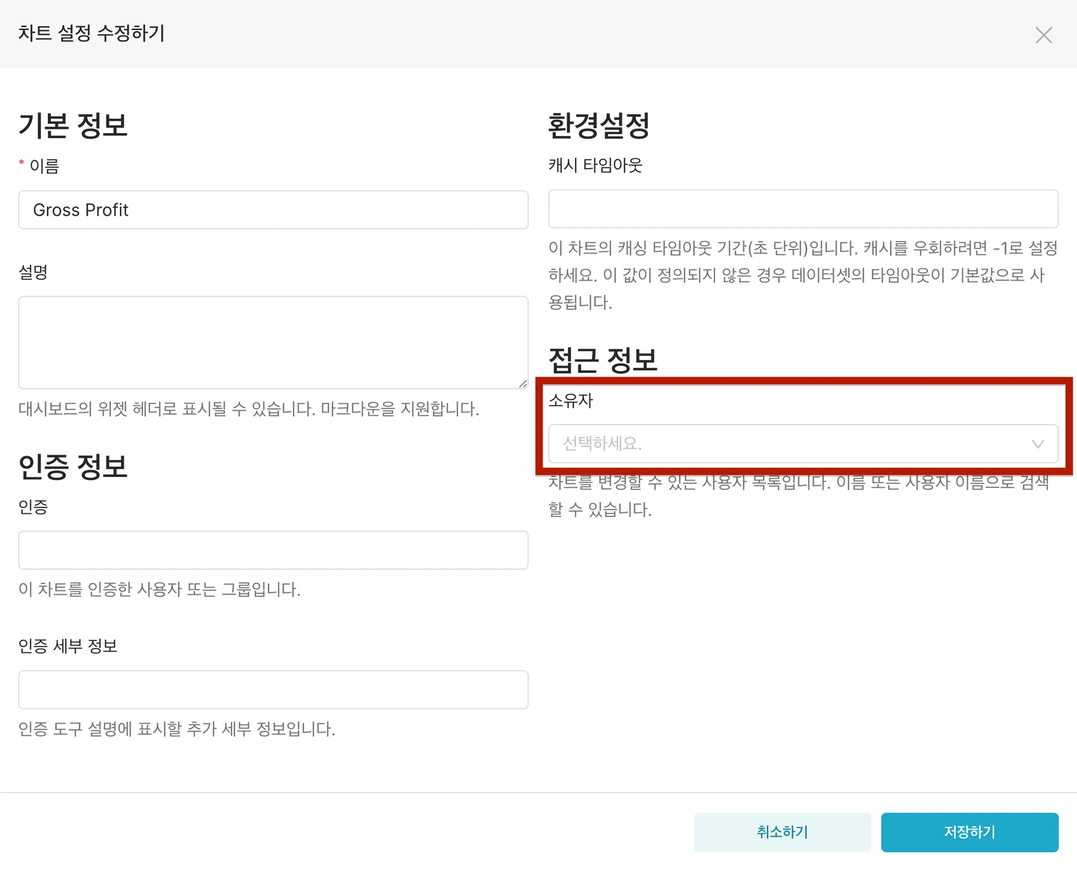Screen dimensions: 1077x870
Task: Click the 설명 textarea resize handle
Action: 523,384
